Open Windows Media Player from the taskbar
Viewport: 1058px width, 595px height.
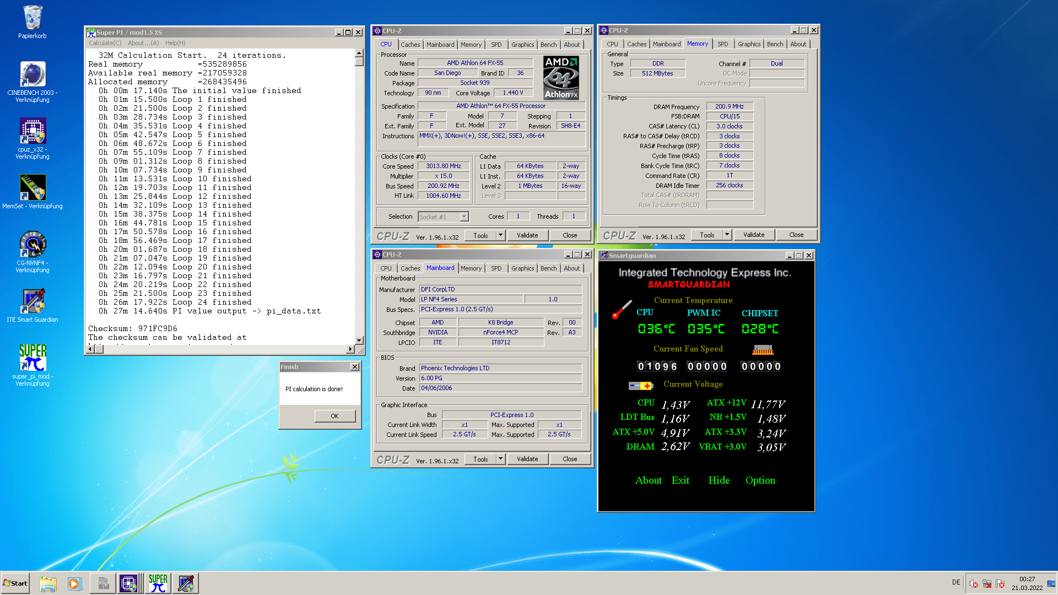click(x=74, y=583)
